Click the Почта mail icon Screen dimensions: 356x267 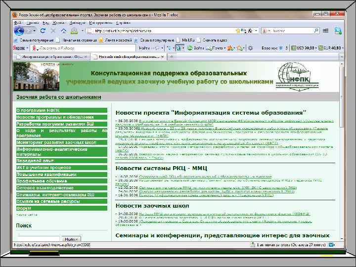click(x=209, y=48)
